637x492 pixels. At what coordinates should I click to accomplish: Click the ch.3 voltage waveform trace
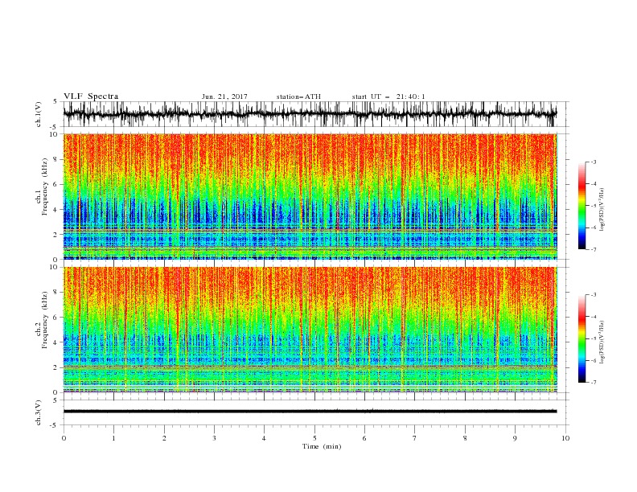[310, 412]
